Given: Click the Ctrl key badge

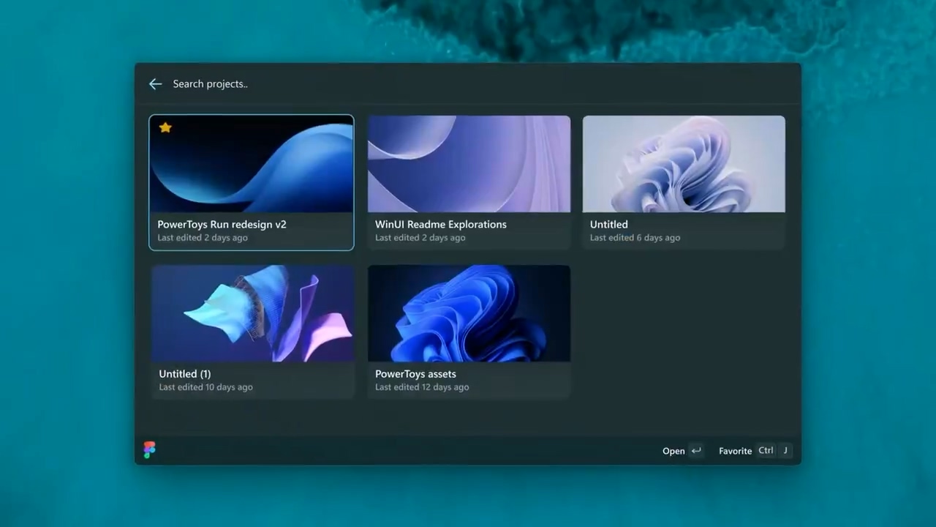Looking at the screenshot, I should [x=766, y=451].
